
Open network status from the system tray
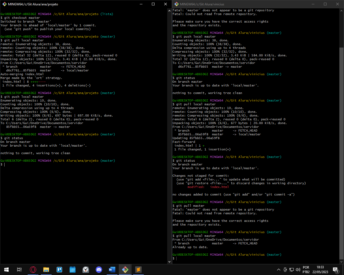pyautogui.click(x=292, y=270)
